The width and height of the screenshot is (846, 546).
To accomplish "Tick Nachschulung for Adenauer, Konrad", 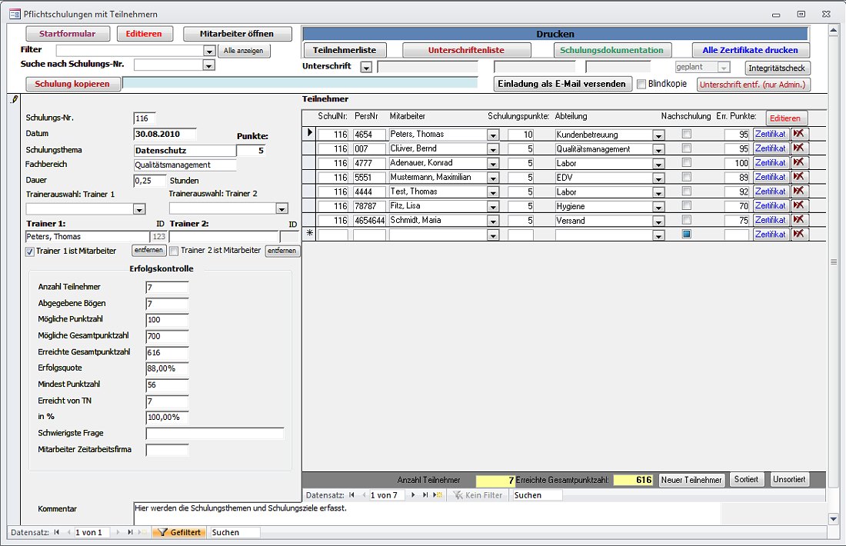I will point(687,163).
